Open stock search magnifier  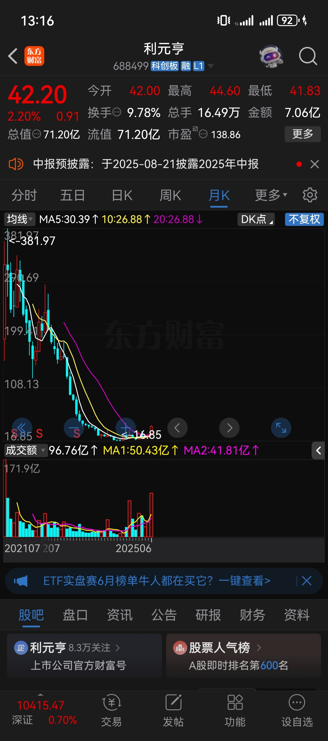(308, 56)
